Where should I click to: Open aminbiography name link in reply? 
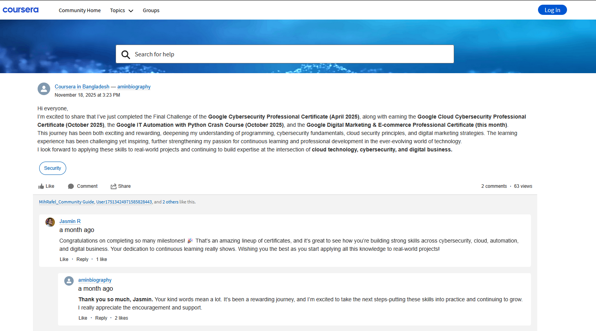pyautogui.click(x=95, y=280)
